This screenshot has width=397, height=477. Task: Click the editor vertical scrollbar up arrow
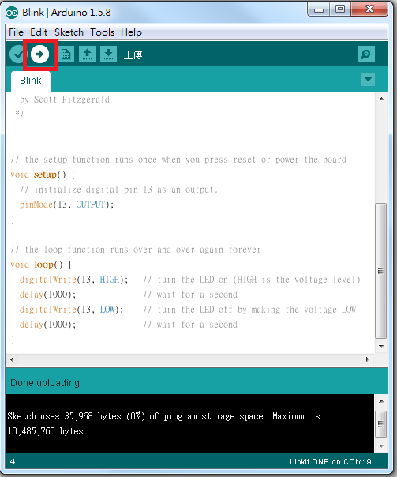point(381,99)
